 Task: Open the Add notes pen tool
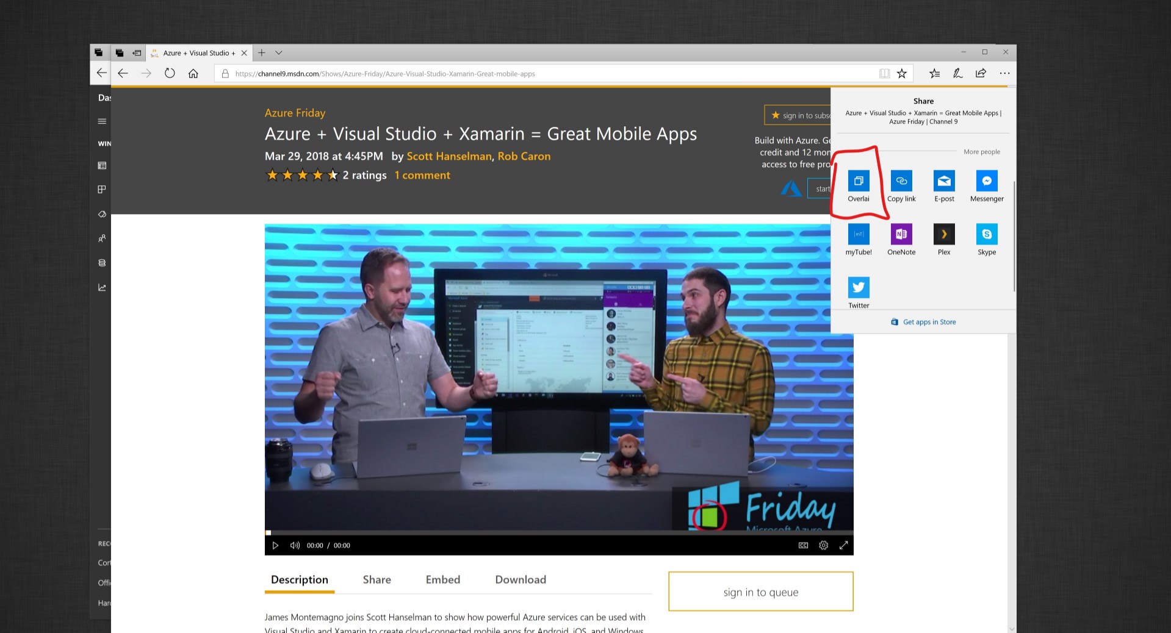pos(957,74)
